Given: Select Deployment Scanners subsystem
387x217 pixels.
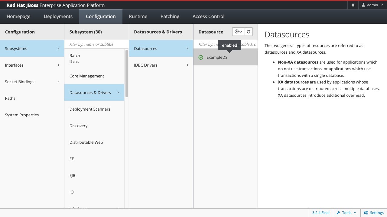Looking at the screenshot, I should click(94, 109).
